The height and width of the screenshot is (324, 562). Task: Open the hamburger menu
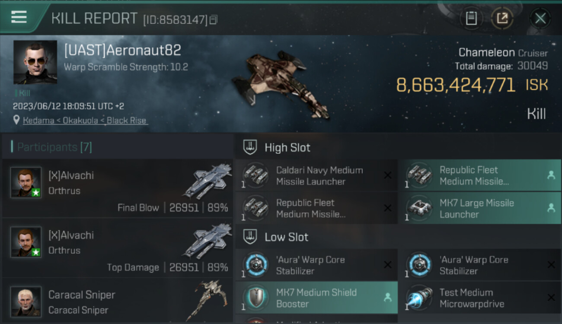pyautogui.click(x=19, y=17)
